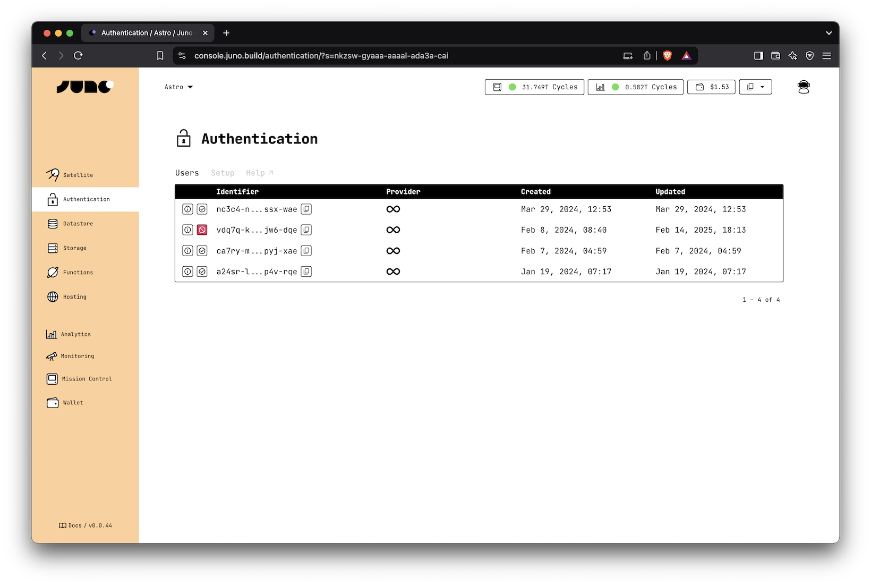Select Datastore in the sidebar
The height and width of the screenshot is (585, 871).
[78, 224]
